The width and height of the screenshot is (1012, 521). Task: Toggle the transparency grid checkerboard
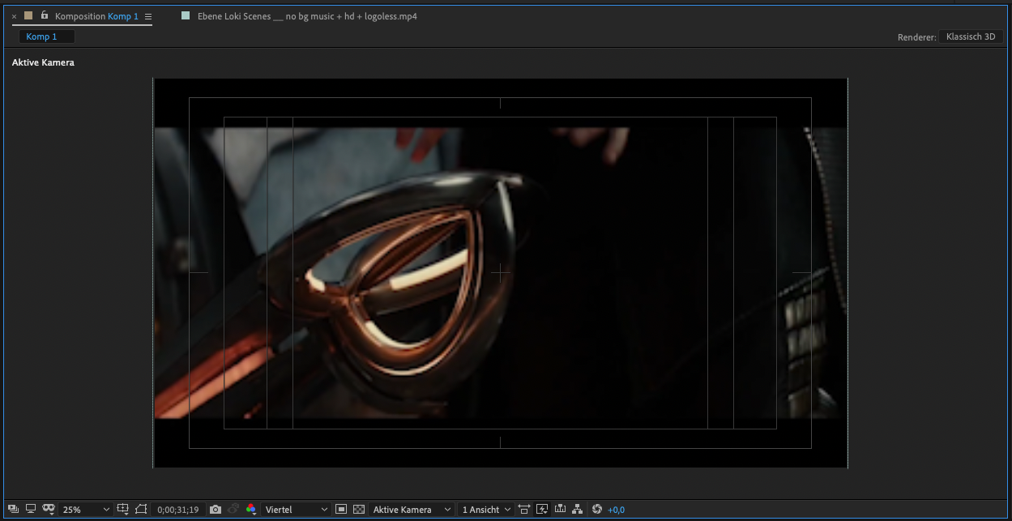point(358,509)
